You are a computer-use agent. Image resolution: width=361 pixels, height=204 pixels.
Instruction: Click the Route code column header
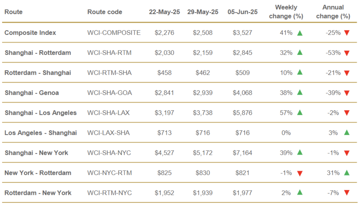(x=105, y=12)
